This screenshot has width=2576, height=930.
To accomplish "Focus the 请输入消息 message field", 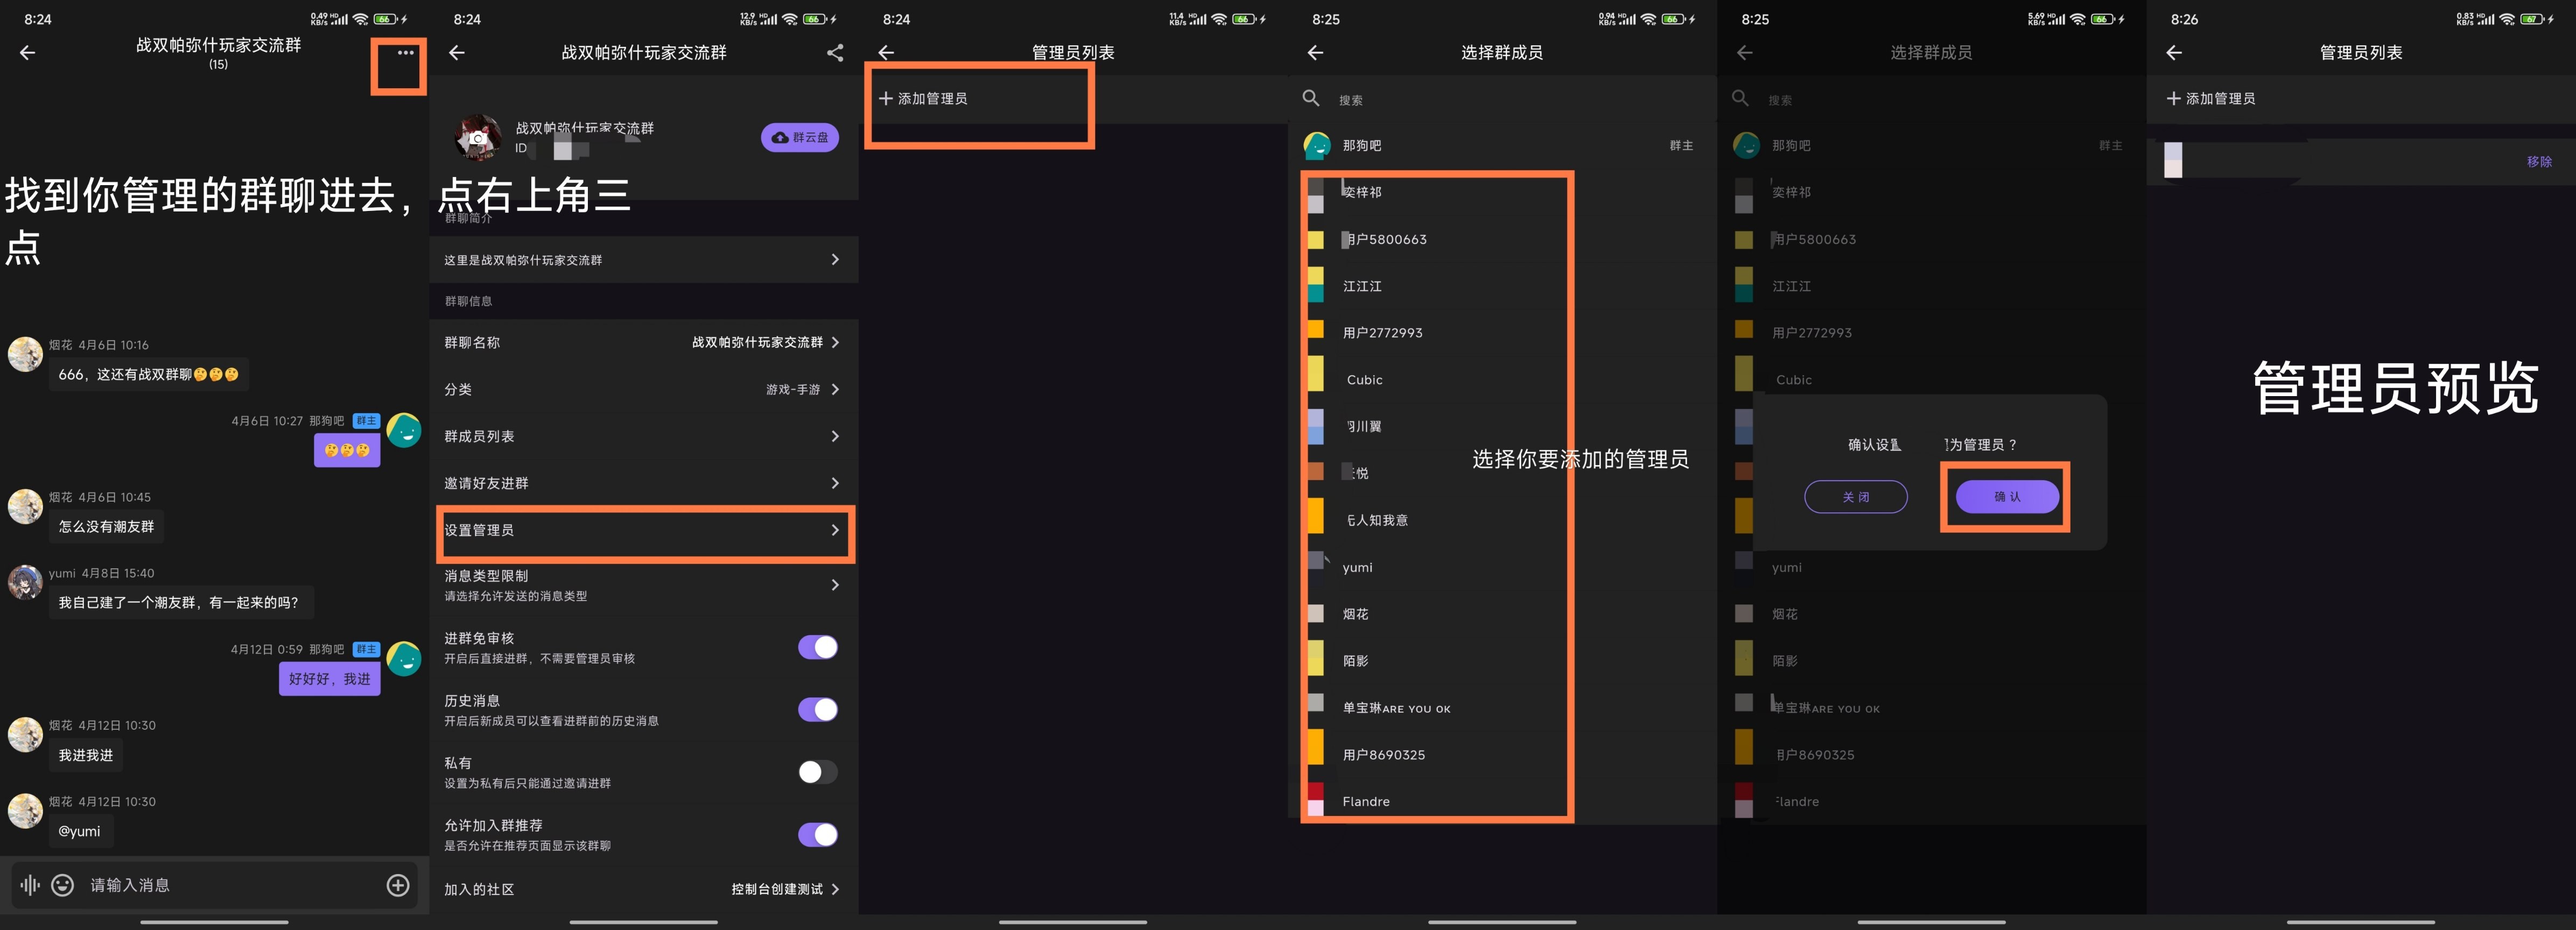I will (x=230, y=885).
